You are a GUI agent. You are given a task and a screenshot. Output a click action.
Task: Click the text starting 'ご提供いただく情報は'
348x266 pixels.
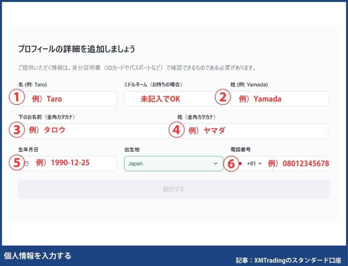click(x=137, y=68)
